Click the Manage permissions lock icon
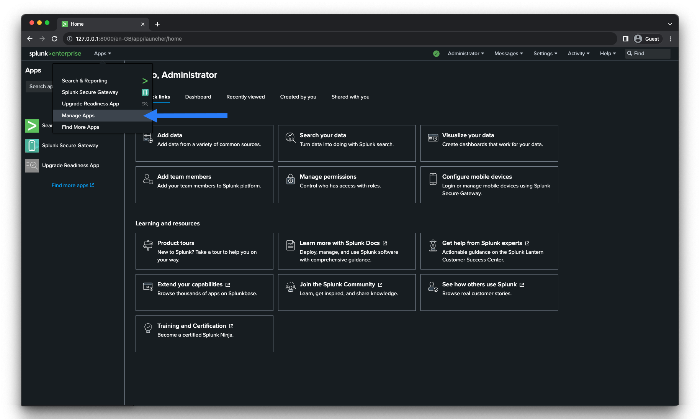Screen dimensions: 700x419 point(290,179)
